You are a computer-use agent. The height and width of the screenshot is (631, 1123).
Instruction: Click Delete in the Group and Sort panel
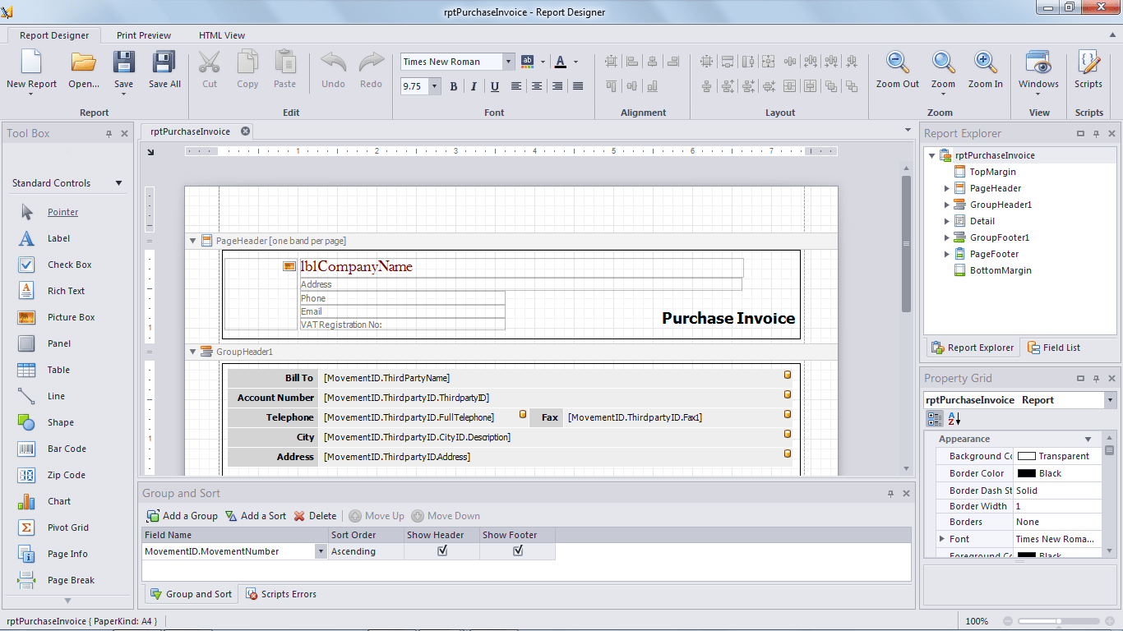315,515
